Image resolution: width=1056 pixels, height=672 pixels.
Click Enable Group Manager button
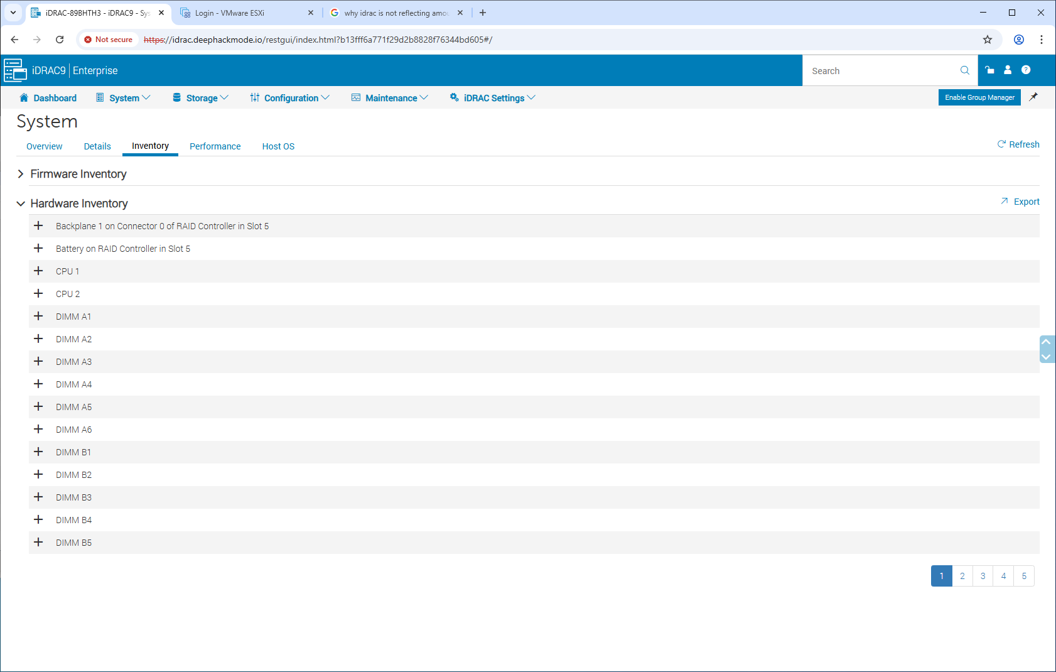point(979,97)
